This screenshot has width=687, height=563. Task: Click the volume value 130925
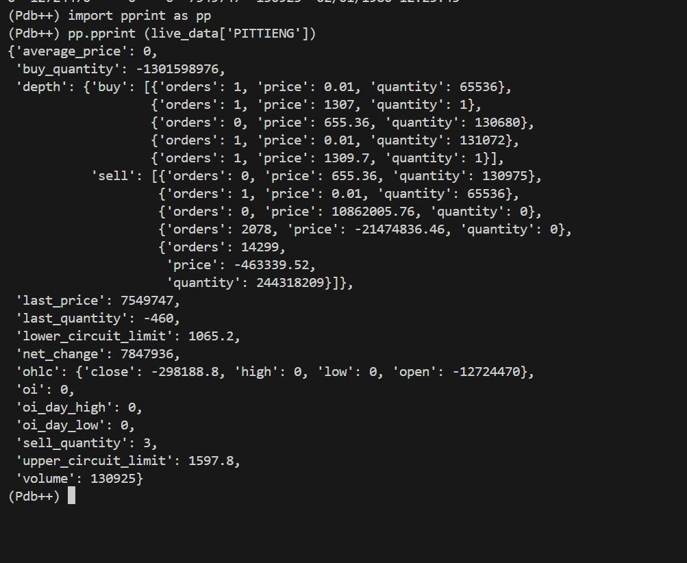point(113,479)
